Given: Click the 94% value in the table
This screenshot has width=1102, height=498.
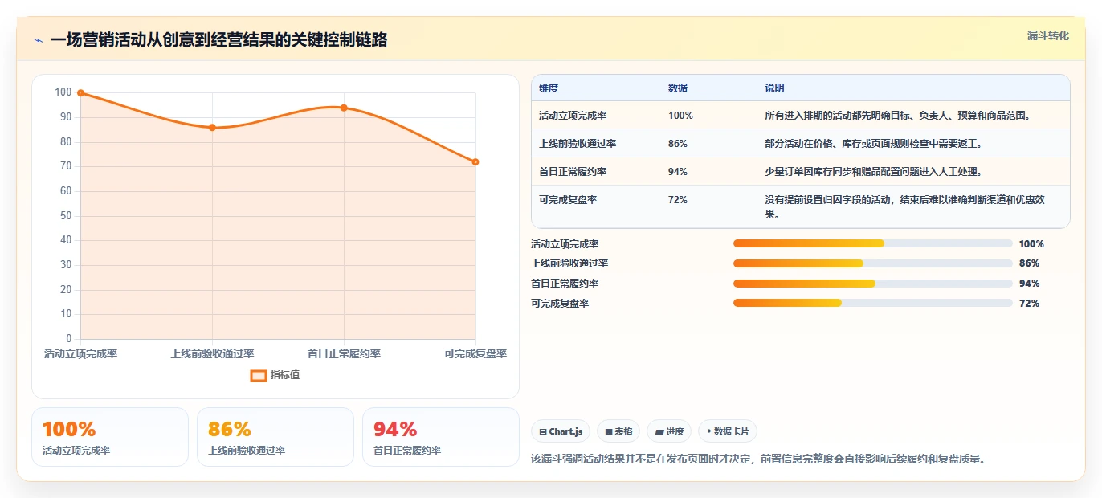Looking at the screenshot, I should click(678, 172).
